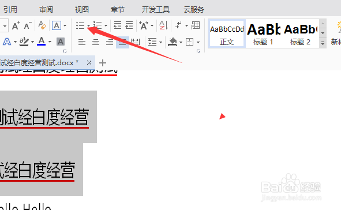Open the highlight color dropdown

(32, 42)
